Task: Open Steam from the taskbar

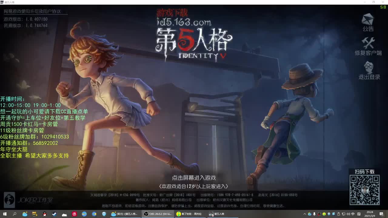Action: click(x=55, y=214)
